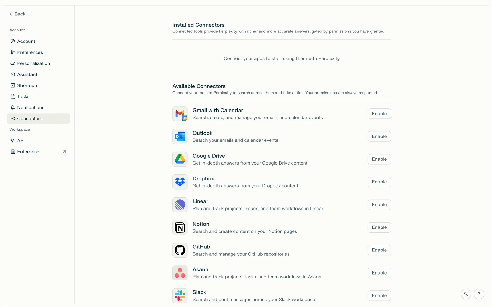Click the Linear app icon
Image resolution: width=492 pixels, height=307 pixels.
click(180, 205)
